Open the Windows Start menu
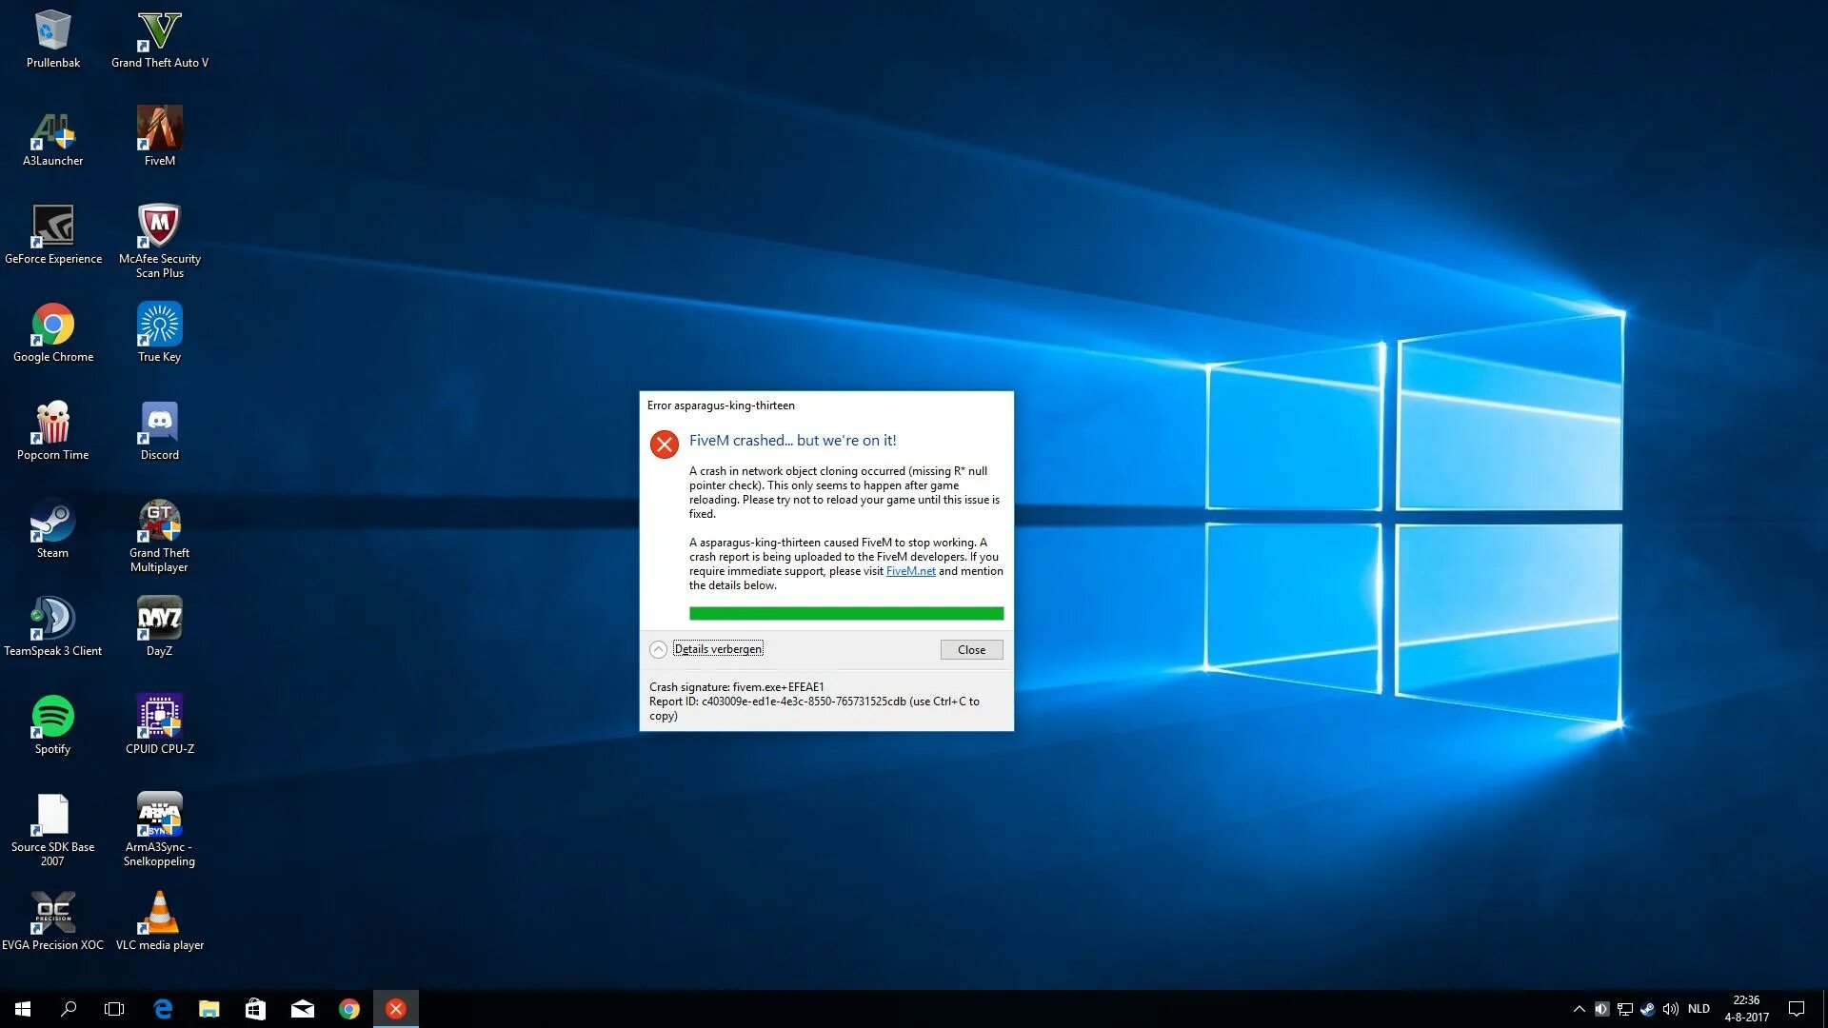 [23, 1009]
